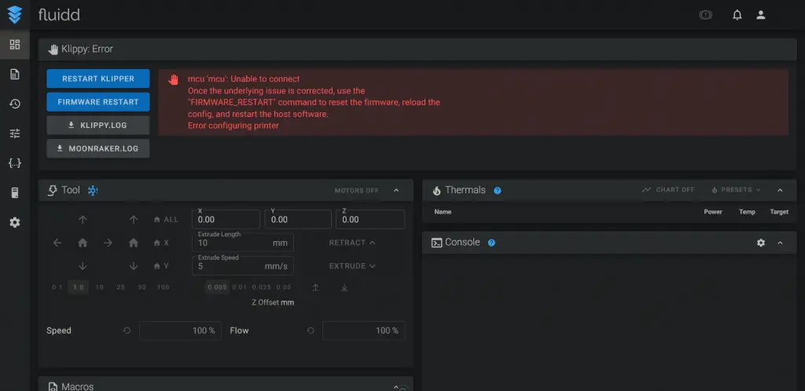
Task: Select 100 mm move distance
Action: (164, 287)
